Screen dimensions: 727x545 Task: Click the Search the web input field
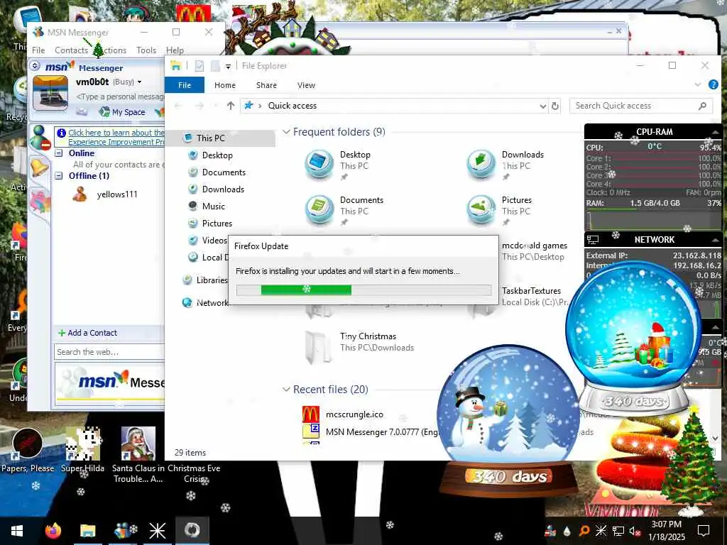pos(109,352)
